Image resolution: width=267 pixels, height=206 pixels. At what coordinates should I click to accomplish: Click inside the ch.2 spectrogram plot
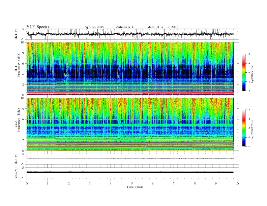(130, 124)
